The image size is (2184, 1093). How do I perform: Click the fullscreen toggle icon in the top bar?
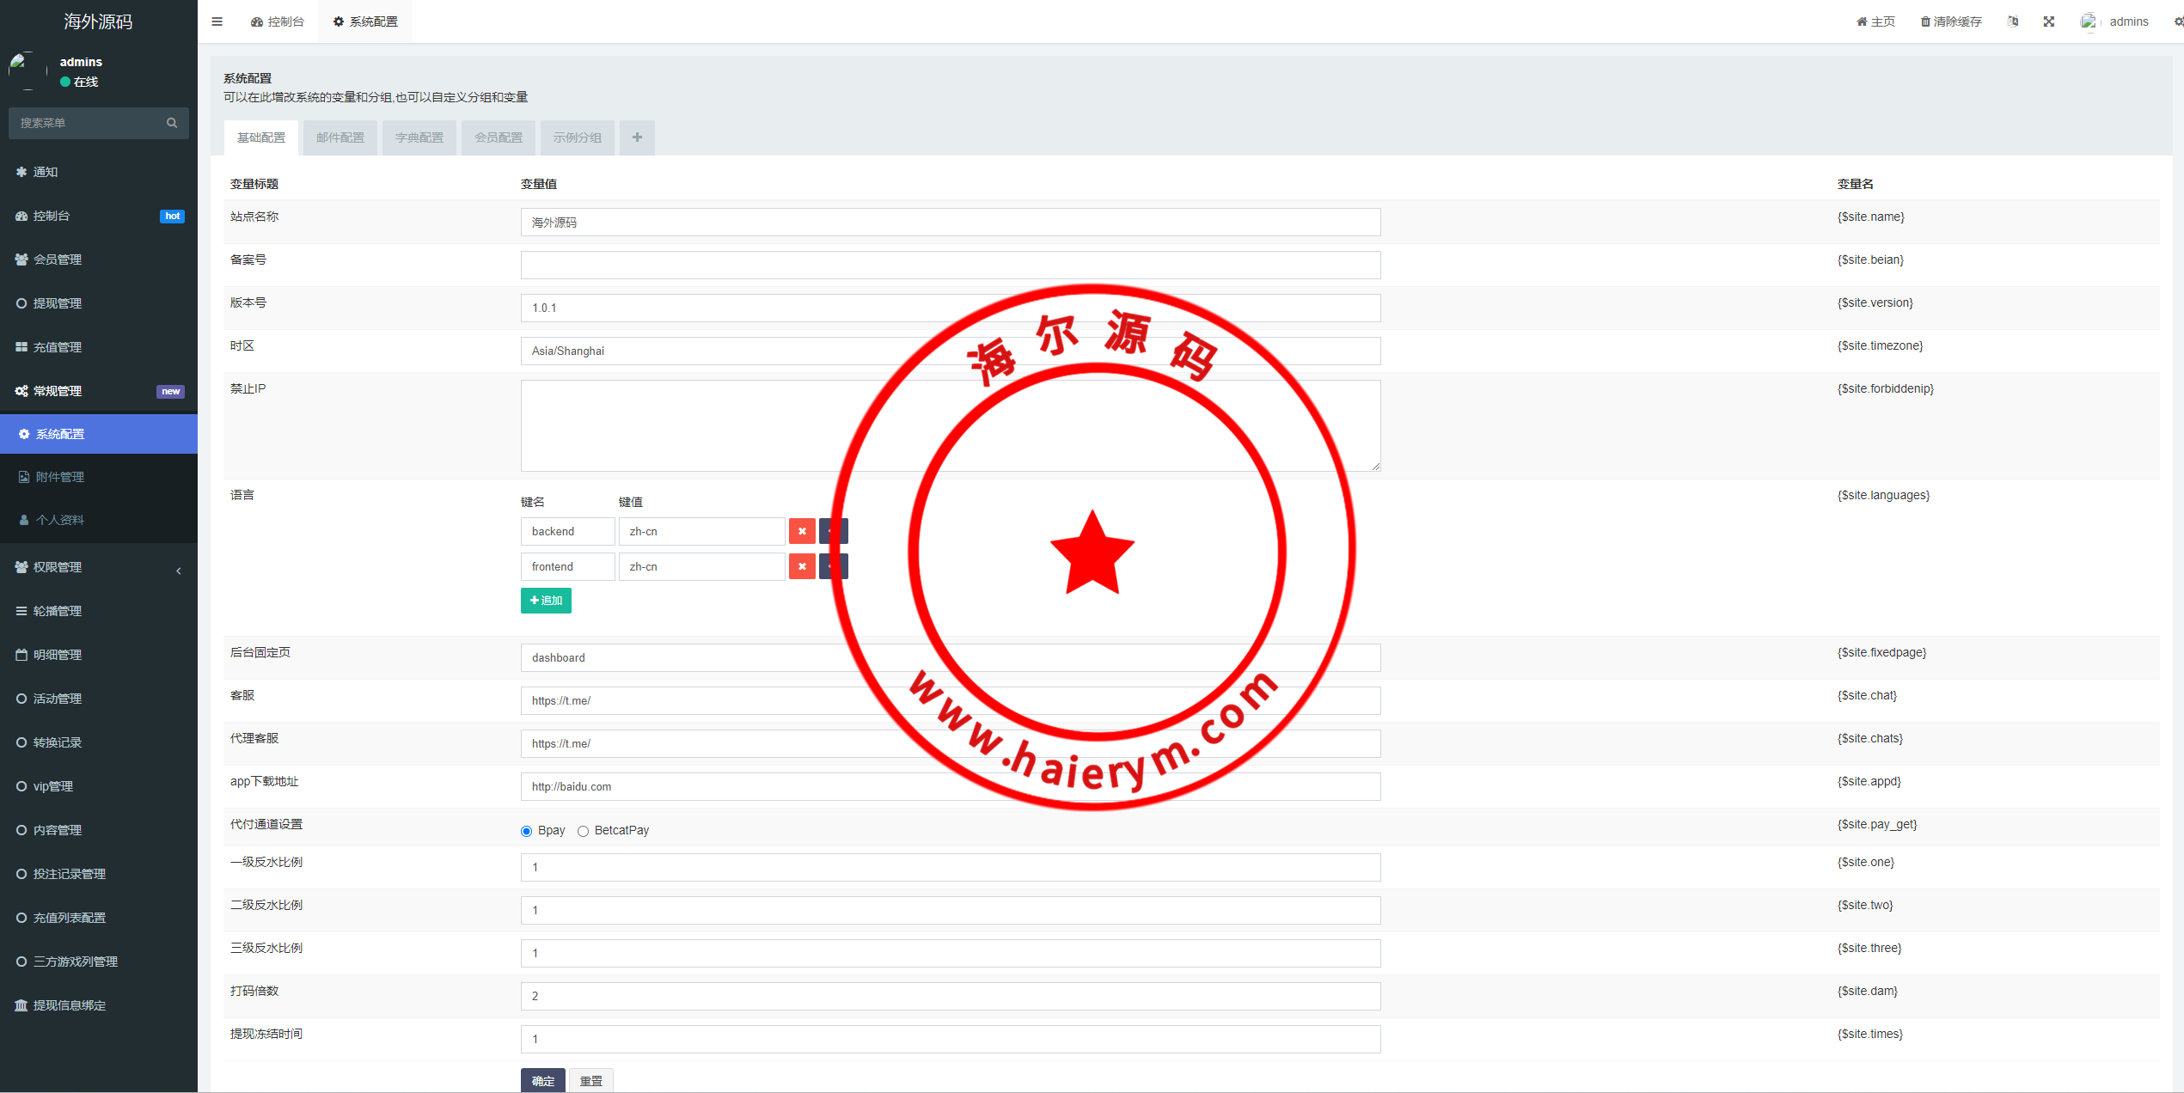tap(2049, 21)
